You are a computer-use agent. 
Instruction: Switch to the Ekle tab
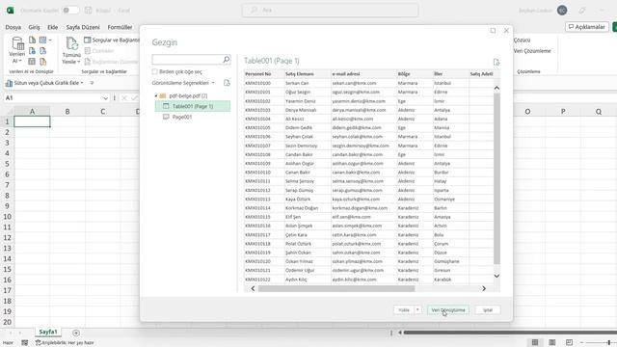(x=52, y=27)
